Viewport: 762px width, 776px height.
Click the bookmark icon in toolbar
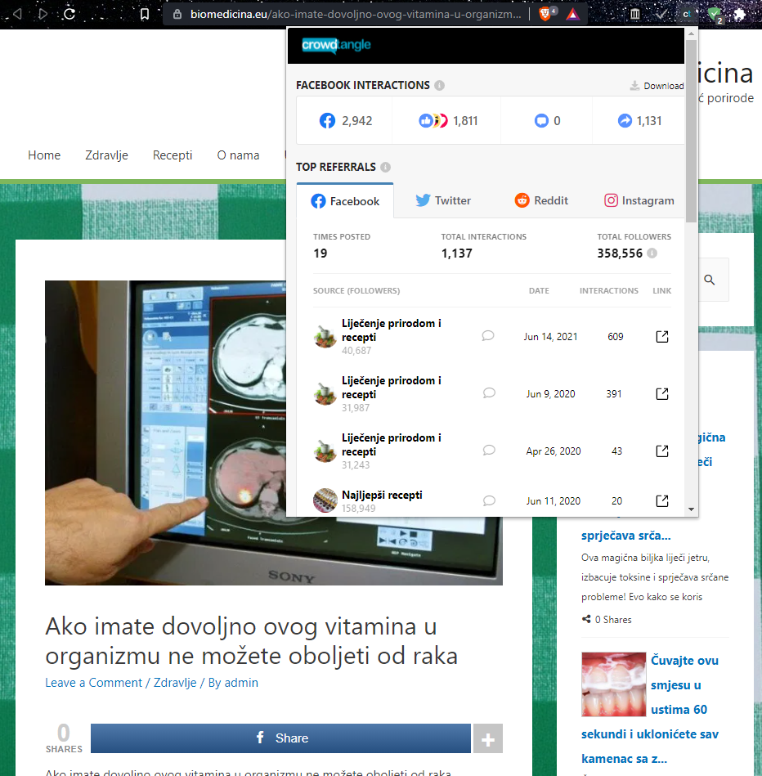[x=145, y=15]
